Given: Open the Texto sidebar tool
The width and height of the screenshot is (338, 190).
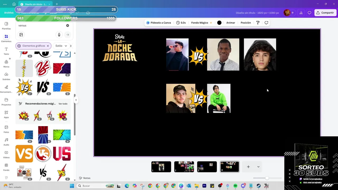Looking at the screenshot, I should pos(6,51).
